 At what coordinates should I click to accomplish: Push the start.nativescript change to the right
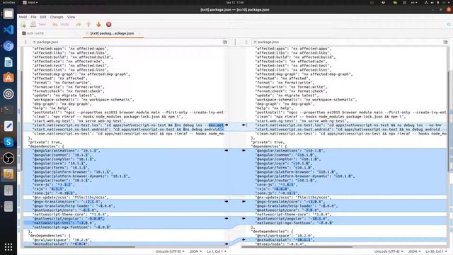click(226, 125)
